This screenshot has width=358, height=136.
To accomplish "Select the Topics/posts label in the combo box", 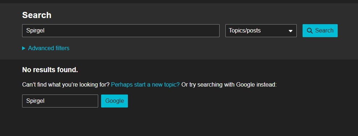I will (245, 30).
